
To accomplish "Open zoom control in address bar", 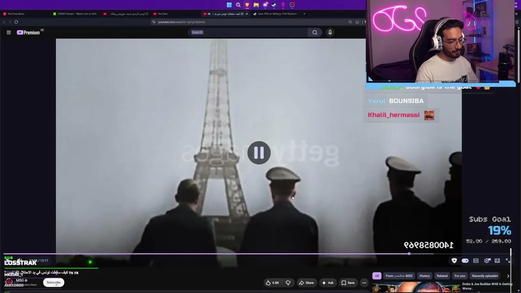I will point(350,22).
